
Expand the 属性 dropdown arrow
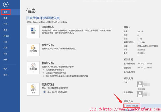point(129,28)
